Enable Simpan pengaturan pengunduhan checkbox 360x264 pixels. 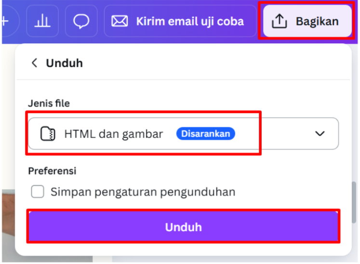pyautogui.click(x=38, y=191)
